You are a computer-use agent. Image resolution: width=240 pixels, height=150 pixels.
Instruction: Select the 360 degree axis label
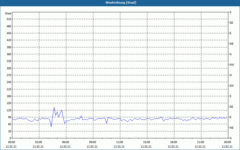9,54
